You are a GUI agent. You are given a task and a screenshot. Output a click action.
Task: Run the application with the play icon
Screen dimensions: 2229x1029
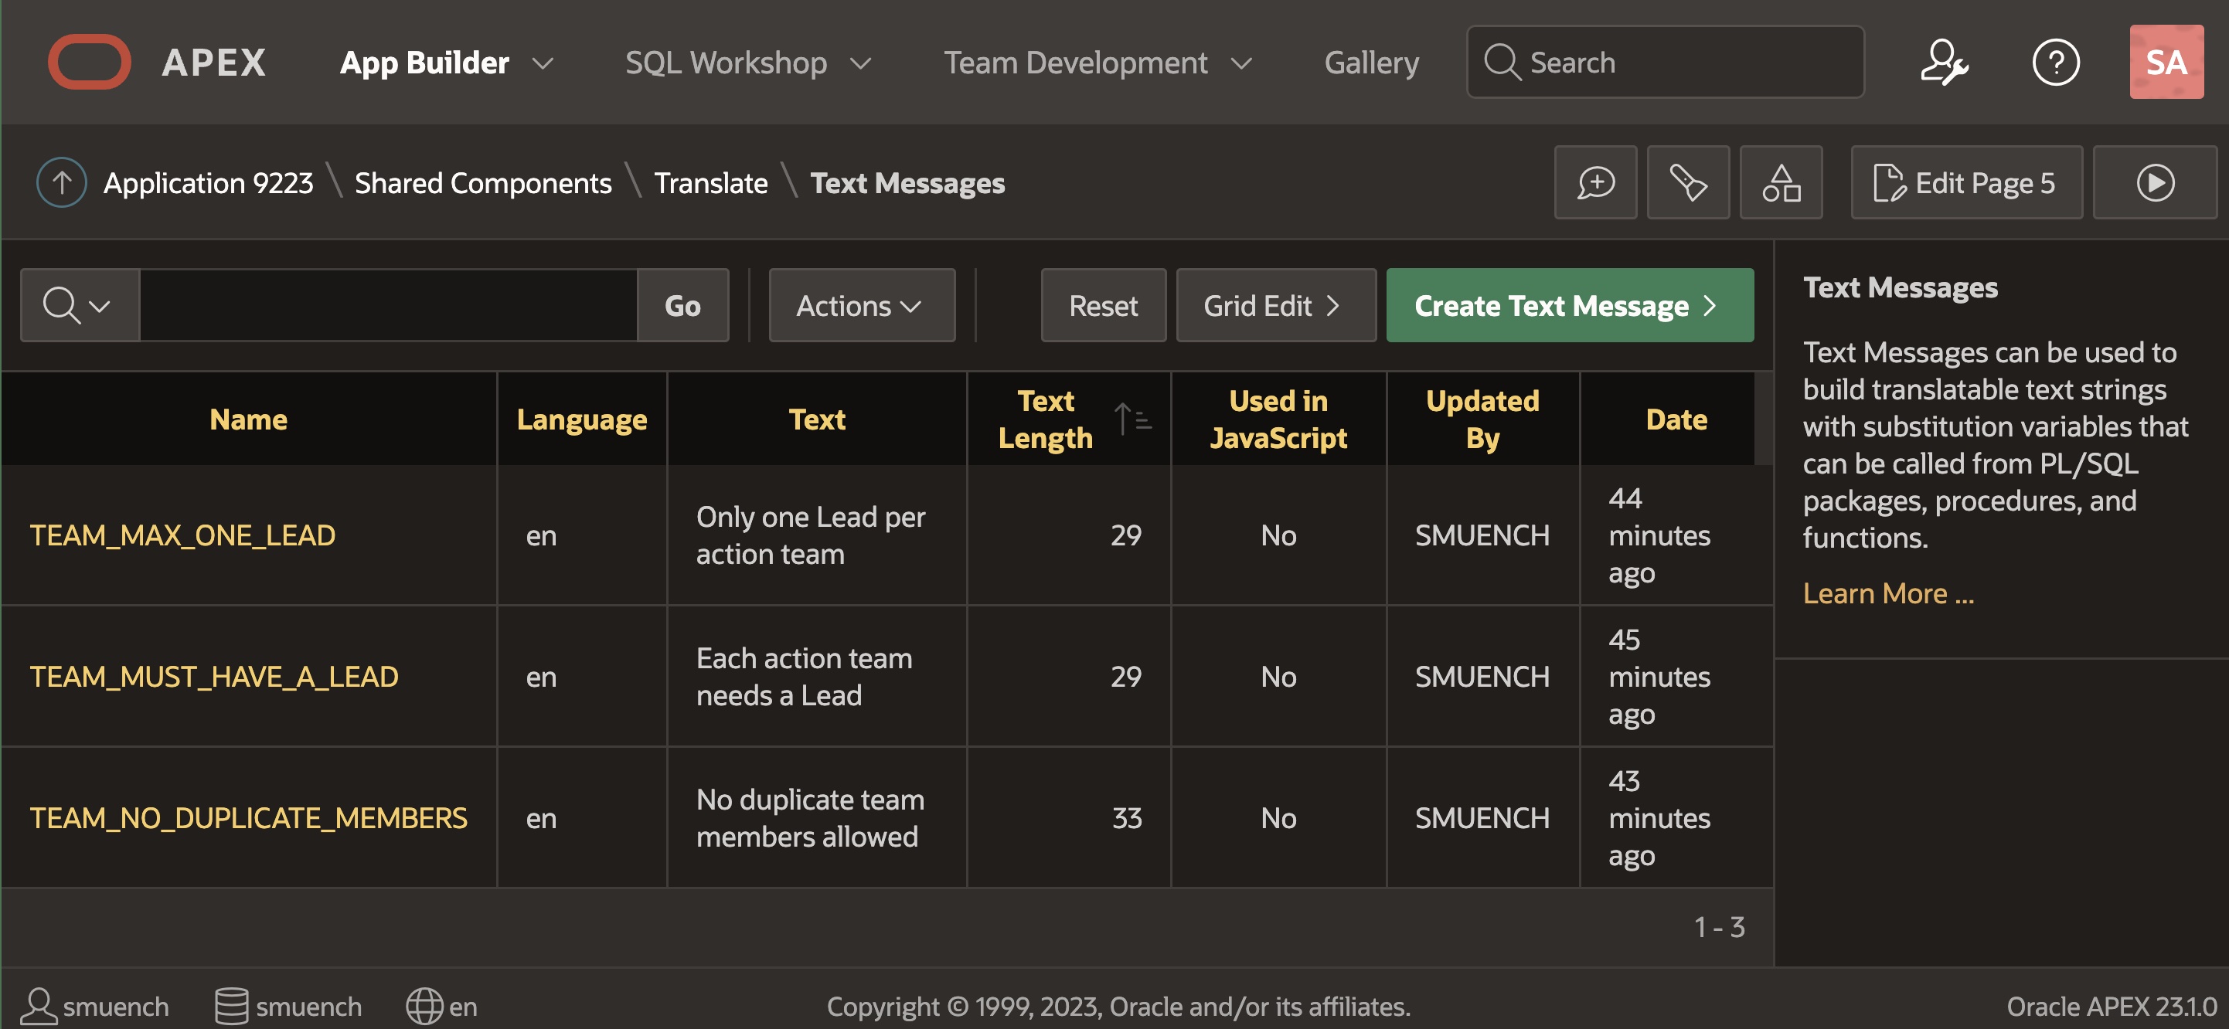click(x=2155, y=182)
